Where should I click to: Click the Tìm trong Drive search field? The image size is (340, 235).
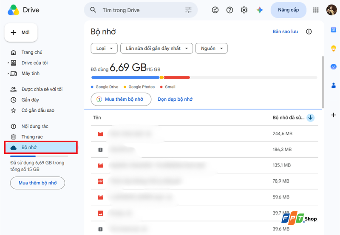pyautogui.click(x=141, y=10)
